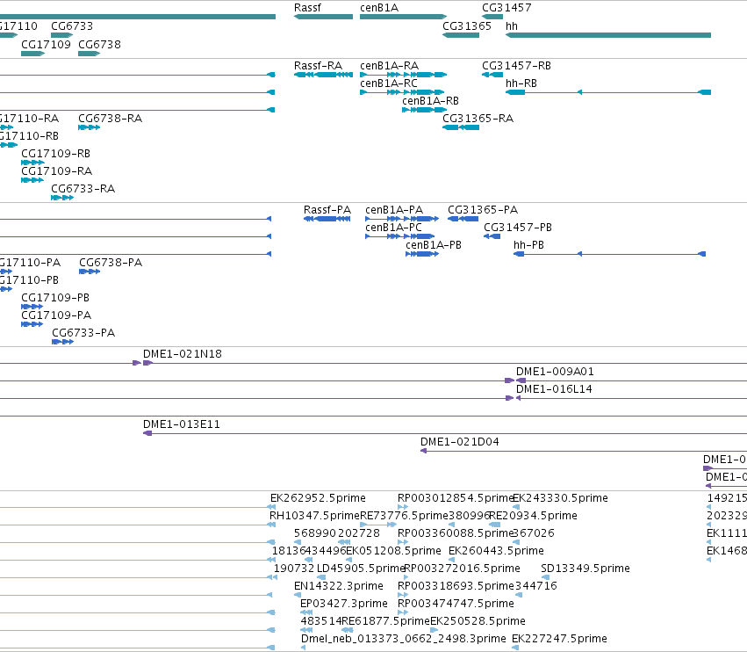This screenshot has height=652, width=747.
Task: Click the hh-PB protein label
Action: [x=528, y=245]
